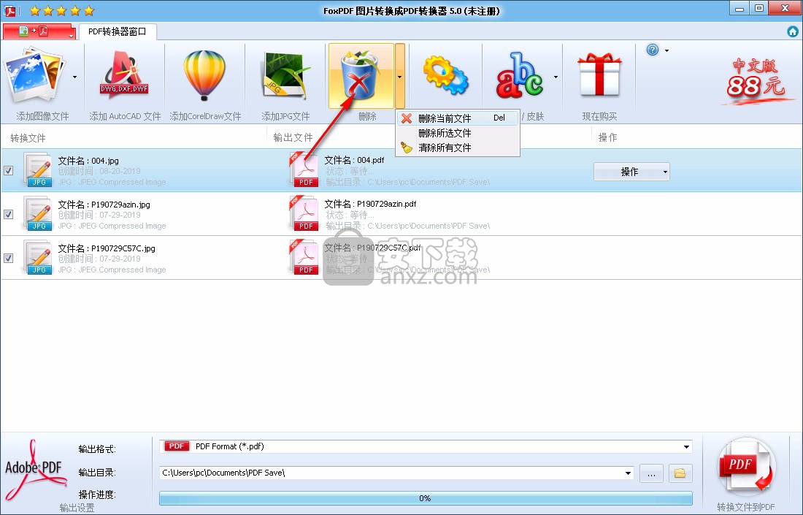Click the five-star rating icons in title bar

click(61, 10)
